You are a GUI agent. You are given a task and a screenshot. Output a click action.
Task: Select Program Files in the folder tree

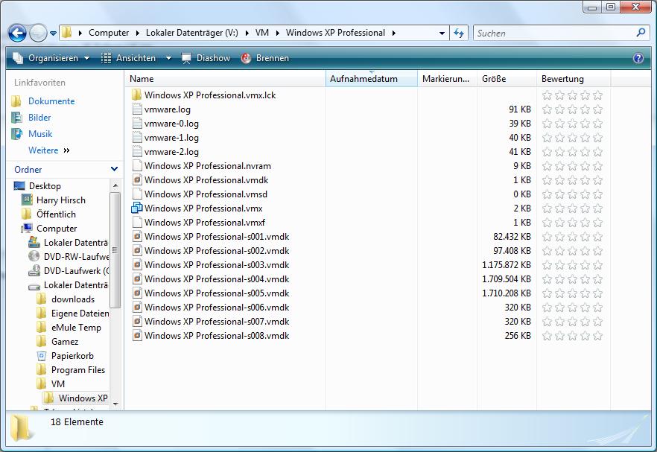[78, 370]
